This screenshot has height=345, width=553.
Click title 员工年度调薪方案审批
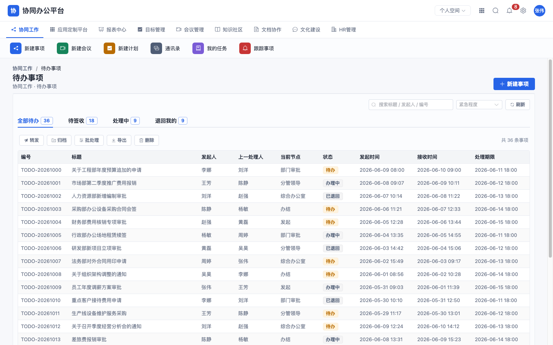tap(97, 287)
